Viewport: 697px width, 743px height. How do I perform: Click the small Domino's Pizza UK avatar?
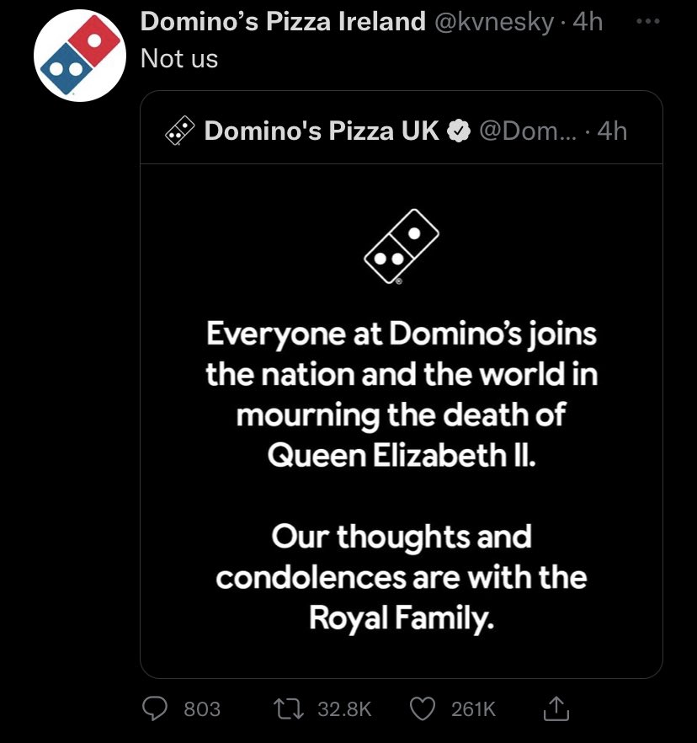tap(178, 131)
